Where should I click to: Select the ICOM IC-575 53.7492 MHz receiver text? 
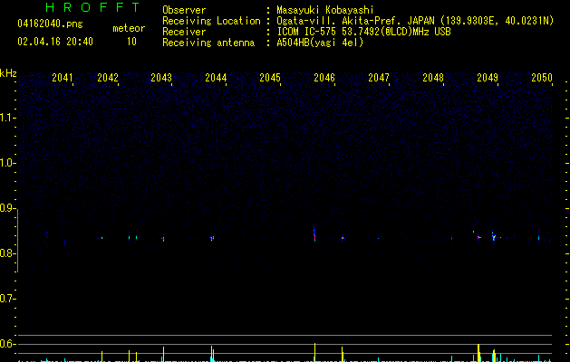click(x=363, y=32)
